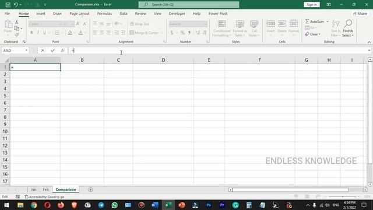Click the Format cells icon
The width and height of the screenshot is (373, 210).
tap(294, 24)
